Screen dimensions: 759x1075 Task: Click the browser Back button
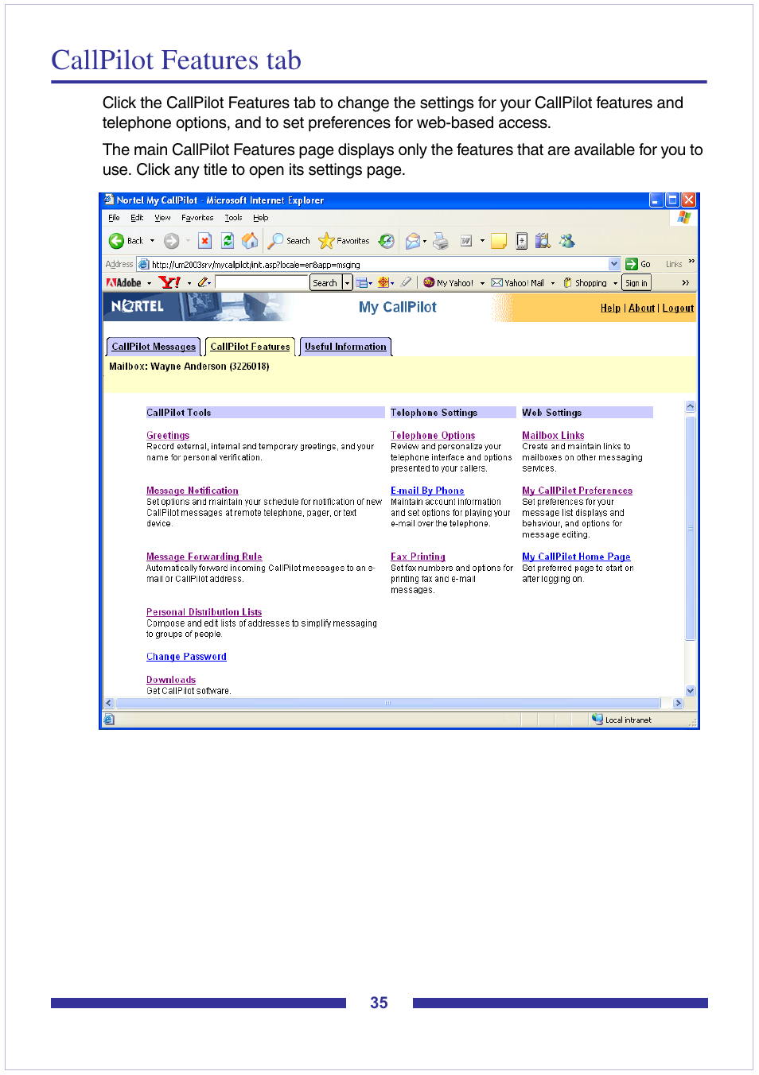click(x=126, y=241)
